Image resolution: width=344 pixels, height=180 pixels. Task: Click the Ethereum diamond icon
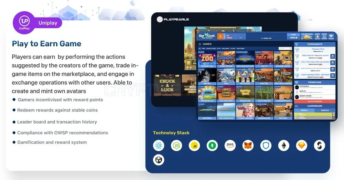[x=284, y=145]
